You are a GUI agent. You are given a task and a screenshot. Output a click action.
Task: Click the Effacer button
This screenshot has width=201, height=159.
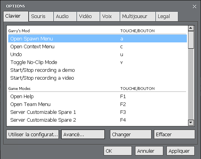(174, 134)
